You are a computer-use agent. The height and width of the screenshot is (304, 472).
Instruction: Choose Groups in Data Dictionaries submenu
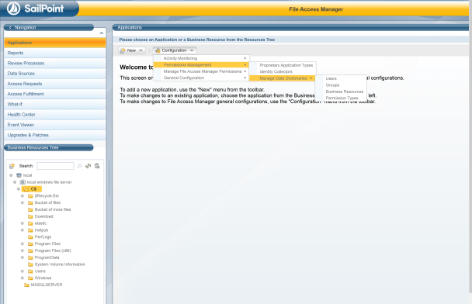[x=341, y=85]
